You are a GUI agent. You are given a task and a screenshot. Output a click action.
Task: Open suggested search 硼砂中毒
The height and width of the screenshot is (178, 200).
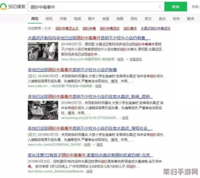89,28
